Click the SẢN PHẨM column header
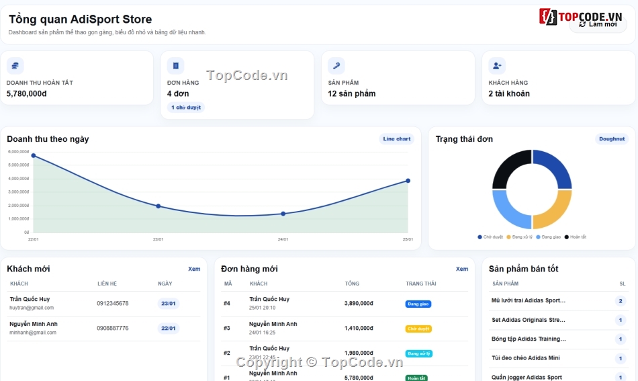Viewport: 638px width, 381px height. point(505,284)
